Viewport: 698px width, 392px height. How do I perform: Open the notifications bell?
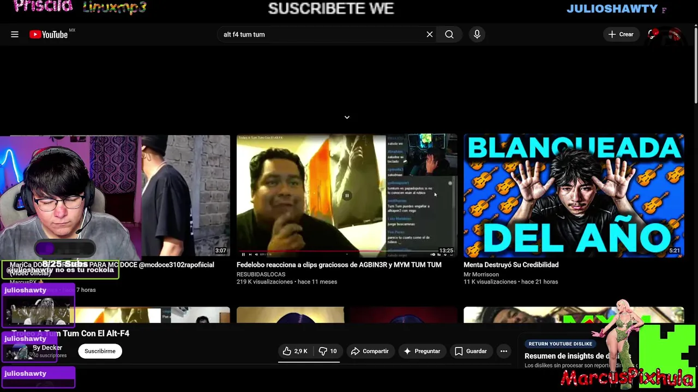pos(652,34)
